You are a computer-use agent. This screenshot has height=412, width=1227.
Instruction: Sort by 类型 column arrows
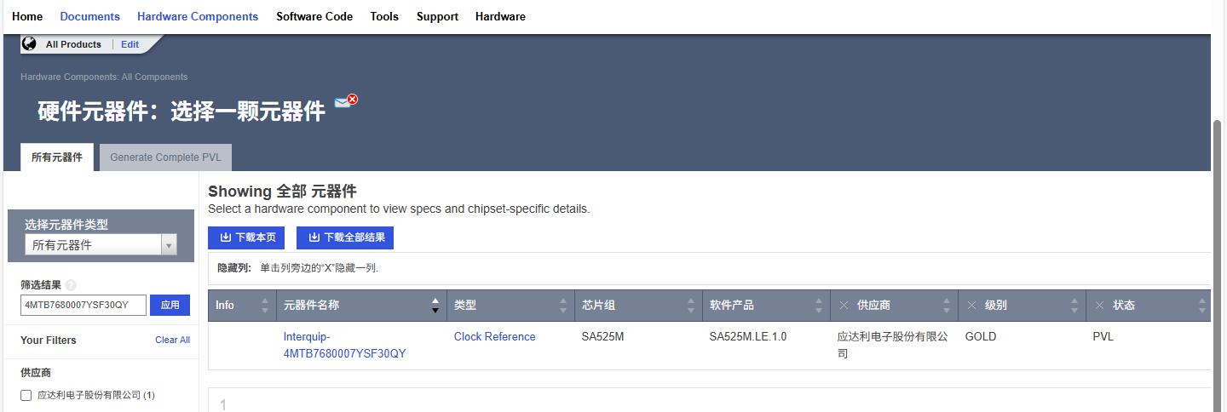(x=563, y=306)
